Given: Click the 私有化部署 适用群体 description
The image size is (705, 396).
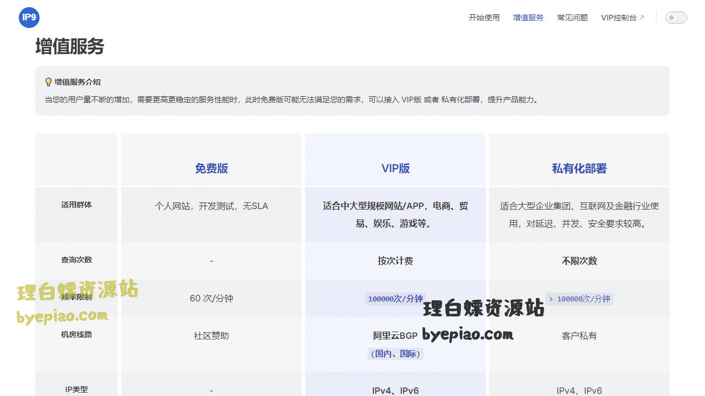Looking at the screenshot, I should pyautogui.click(x=579, y=215).
